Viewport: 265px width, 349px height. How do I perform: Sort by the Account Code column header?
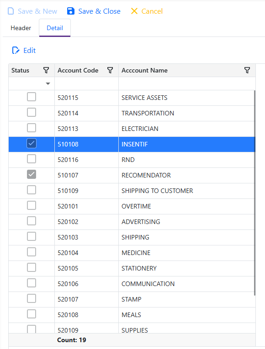click(x=78, y=70)
